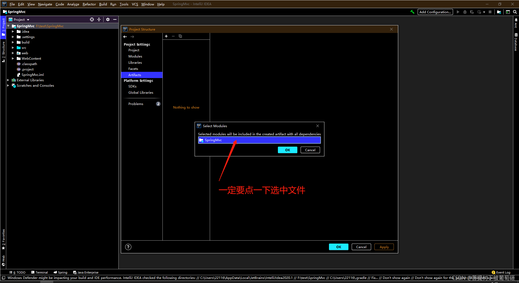Select SpringMvc.iml file in tree
The height and width of the screenshot is (283, 519).
(x=32, y=75)
